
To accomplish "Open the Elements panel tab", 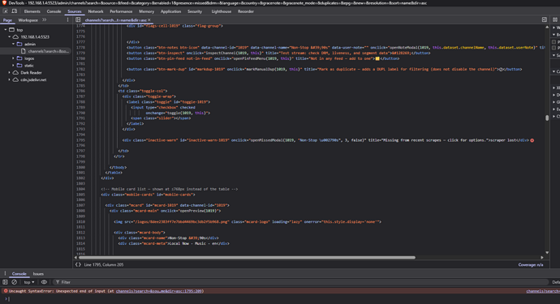I will (x=32, y=11).
